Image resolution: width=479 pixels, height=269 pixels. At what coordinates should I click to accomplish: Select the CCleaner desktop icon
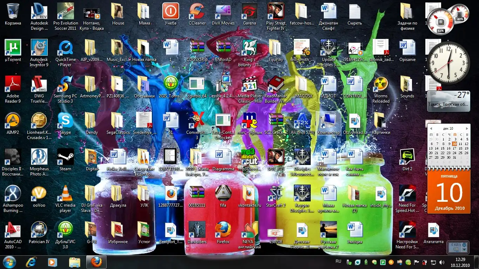point(197,12)
